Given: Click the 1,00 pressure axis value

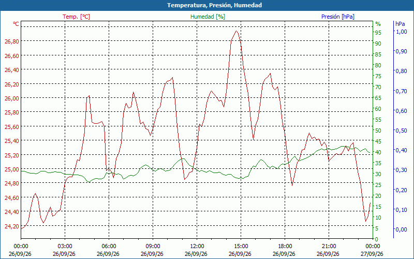Looking at the screenshot, I should (x=402, y=32).
